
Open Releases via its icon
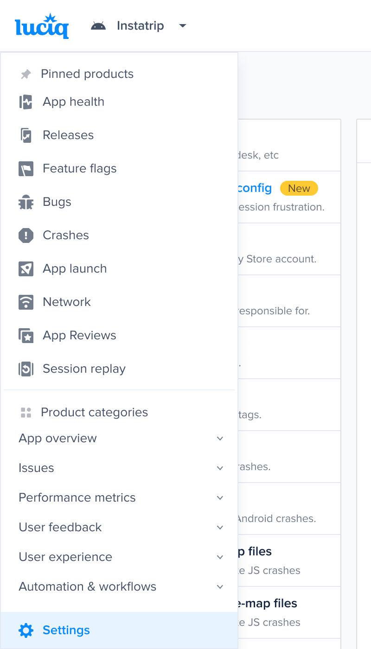pos(26,135)
